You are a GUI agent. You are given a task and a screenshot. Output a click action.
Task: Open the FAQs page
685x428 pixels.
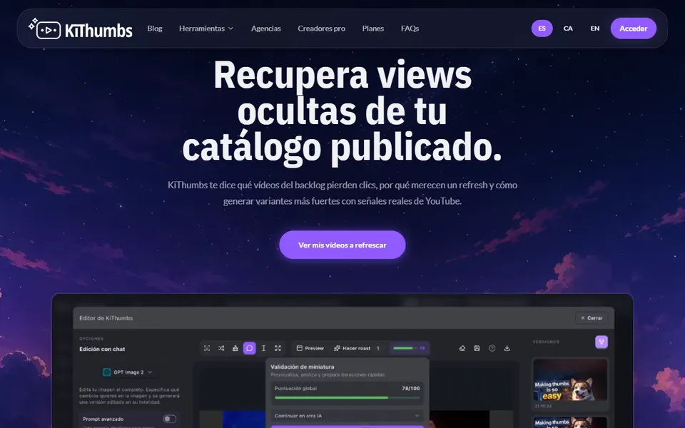tap(410, 29)
